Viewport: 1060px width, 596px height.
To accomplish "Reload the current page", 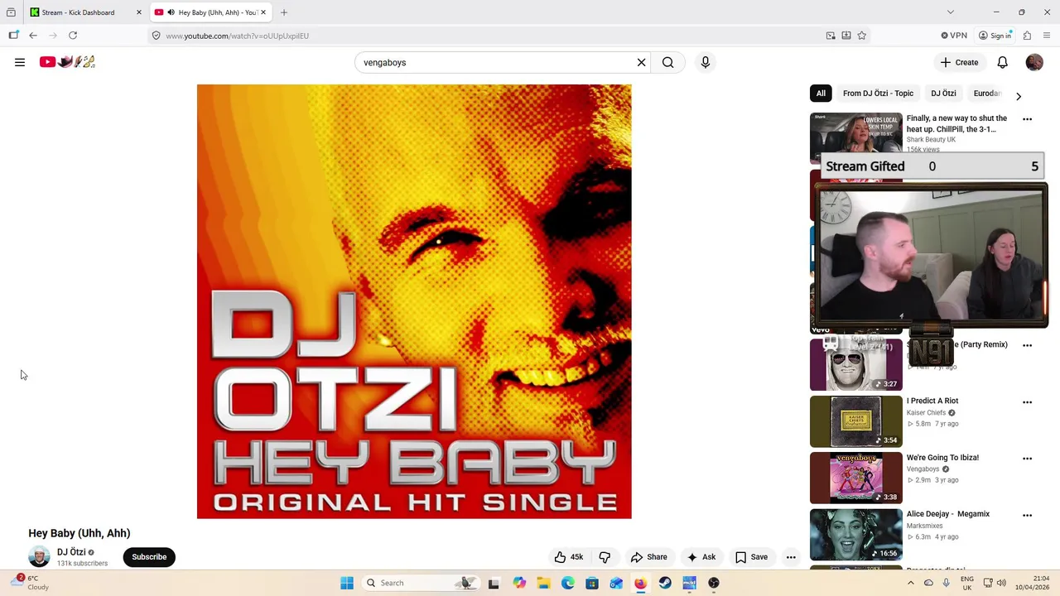I will click(x=73, y=36).
